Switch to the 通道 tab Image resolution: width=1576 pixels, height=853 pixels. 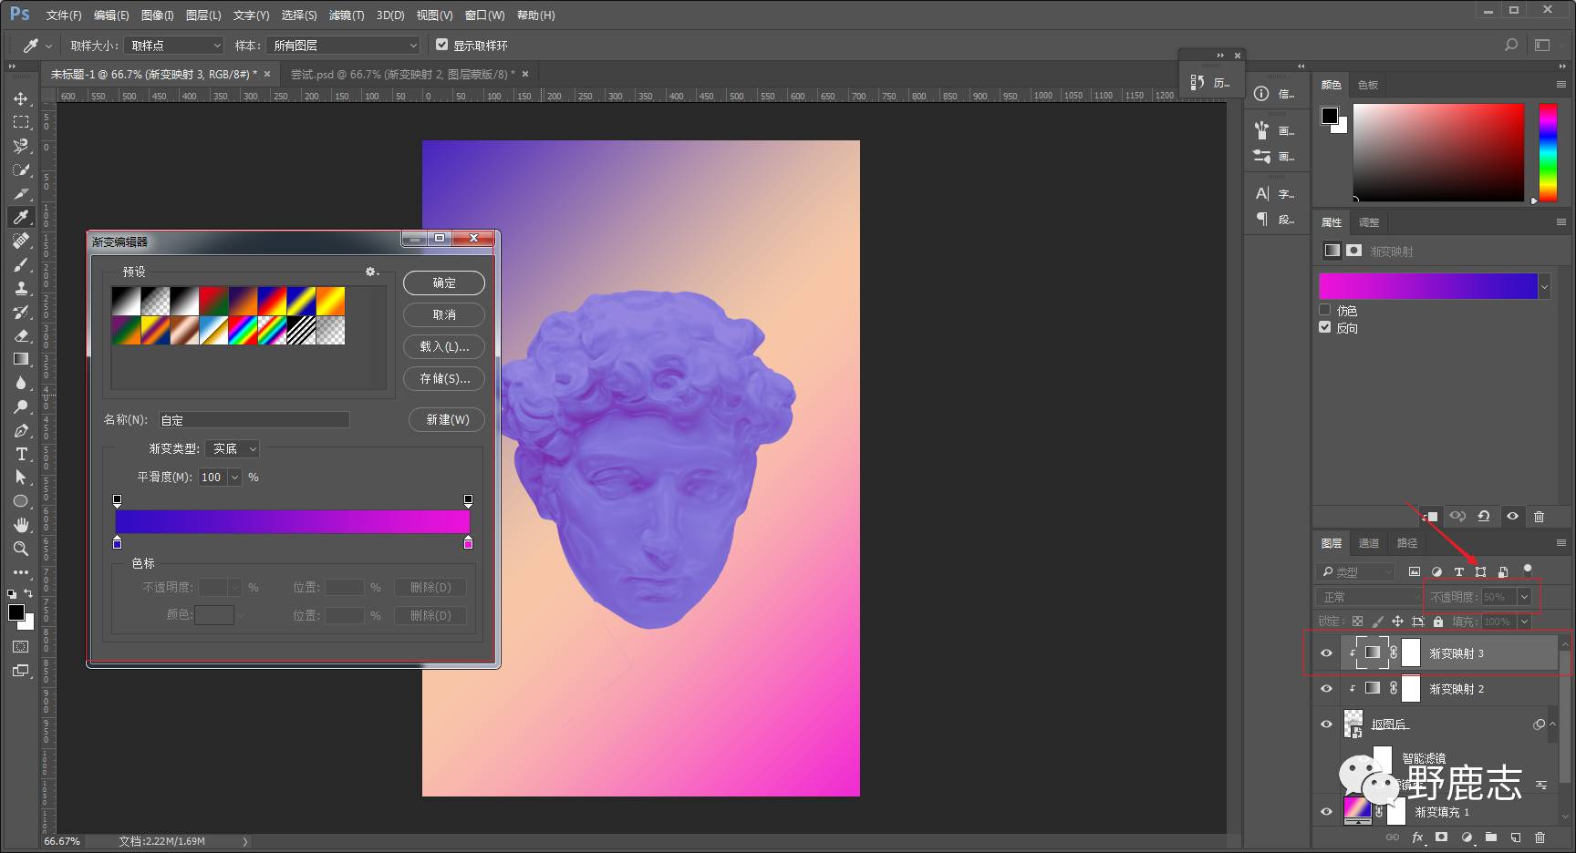[1368, 543]
